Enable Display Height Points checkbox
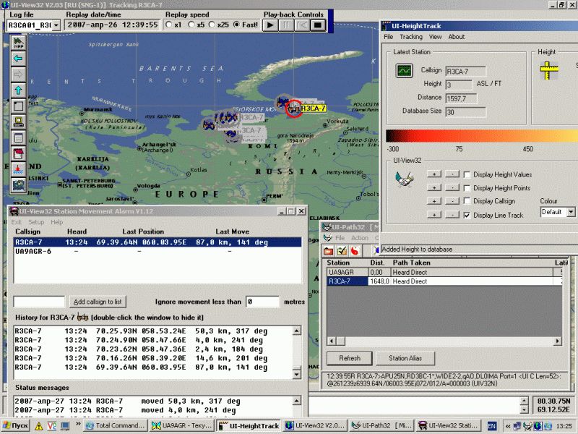This screenshot has height=434, width=578. tap(467, 188)
